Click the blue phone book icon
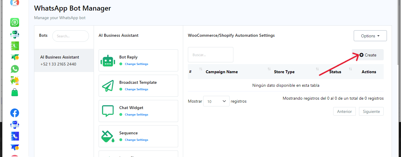Viewport: 401px width, 157px height. coord(15,136)
